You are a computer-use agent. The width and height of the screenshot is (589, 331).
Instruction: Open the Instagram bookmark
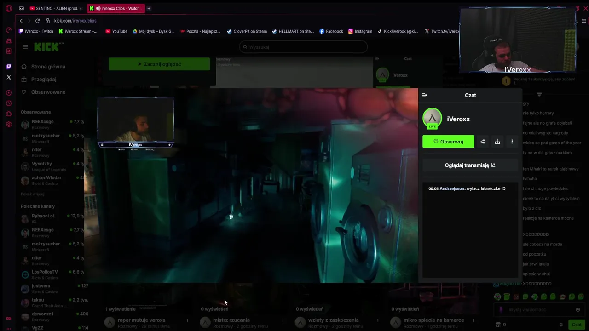click(360, 31)
